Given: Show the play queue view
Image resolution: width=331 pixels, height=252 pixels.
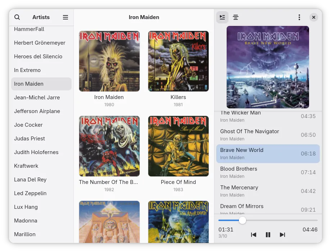Looking at the screenshot, I should (222, 17).
